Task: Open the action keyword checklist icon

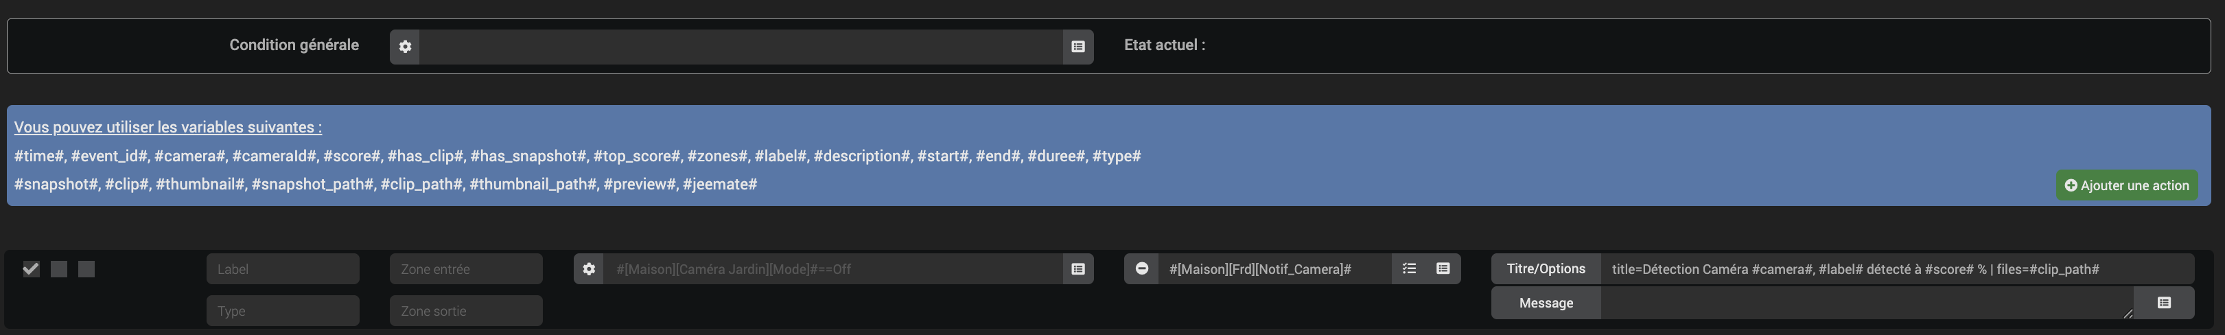Action: [1409, 269]
